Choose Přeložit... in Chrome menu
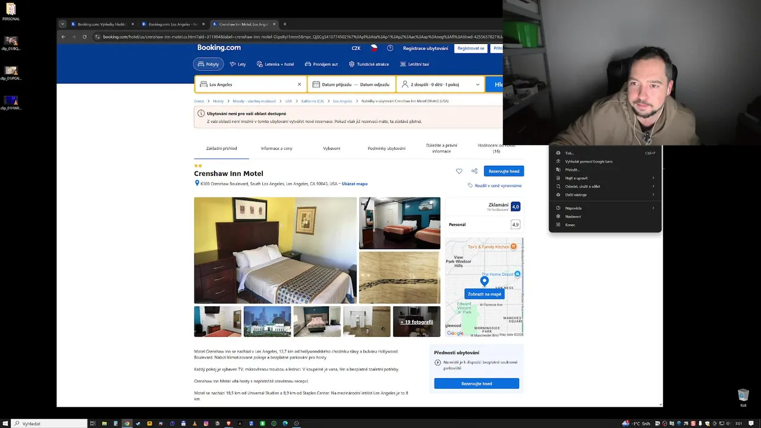The height and width of the screenshot is (428, 761). 605,169
